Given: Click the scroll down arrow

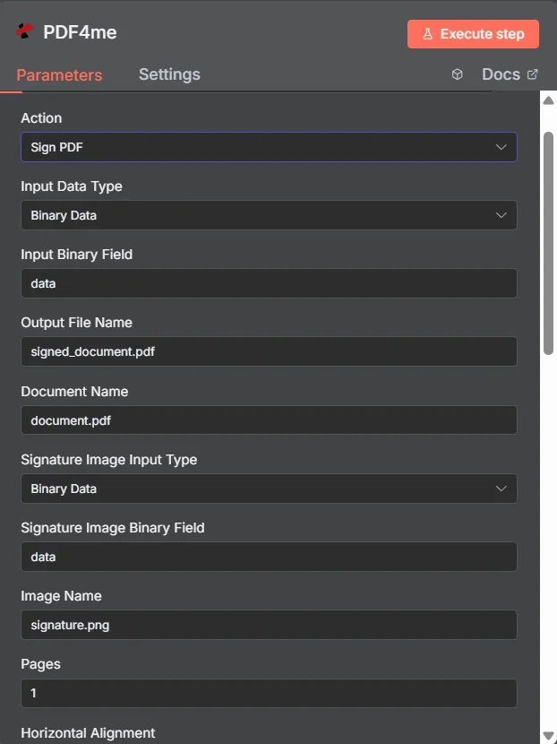Looking at the screenshot, I should (x=548, y=736).
